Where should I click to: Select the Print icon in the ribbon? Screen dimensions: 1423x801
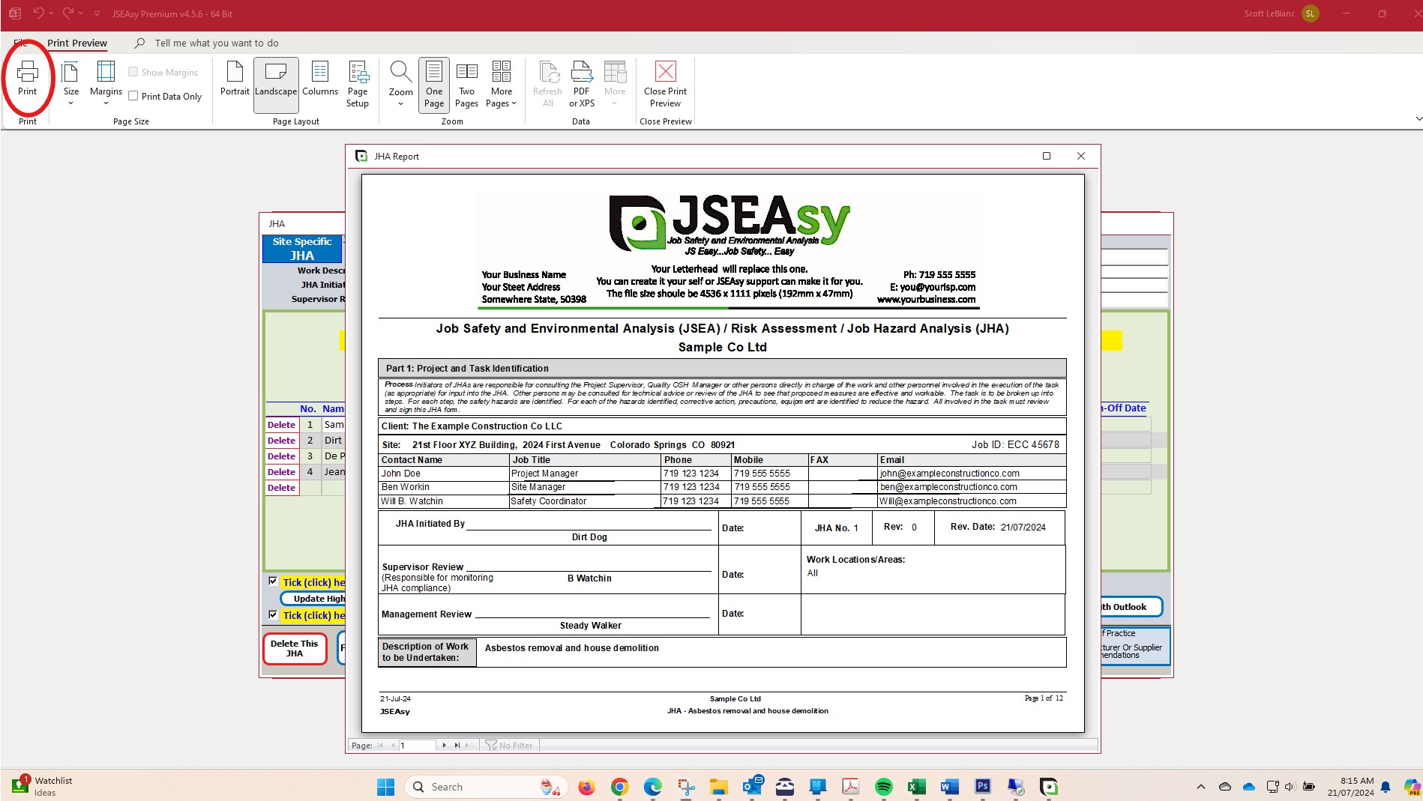(x=27, y=79)
